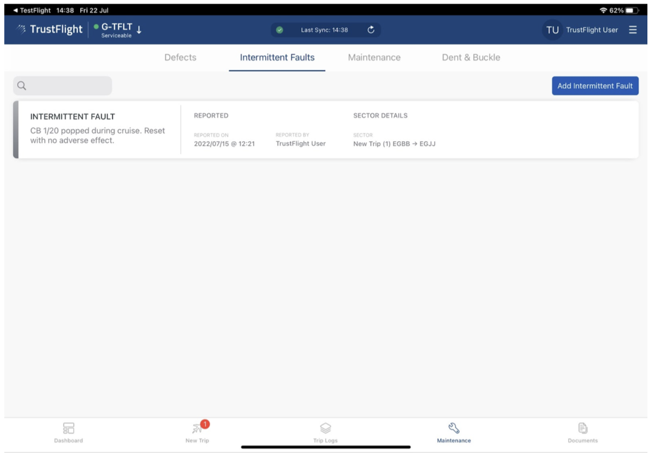Open the G-TFLT aircraft selector arrow
The image size is (654, 461).
click(139, 29)
